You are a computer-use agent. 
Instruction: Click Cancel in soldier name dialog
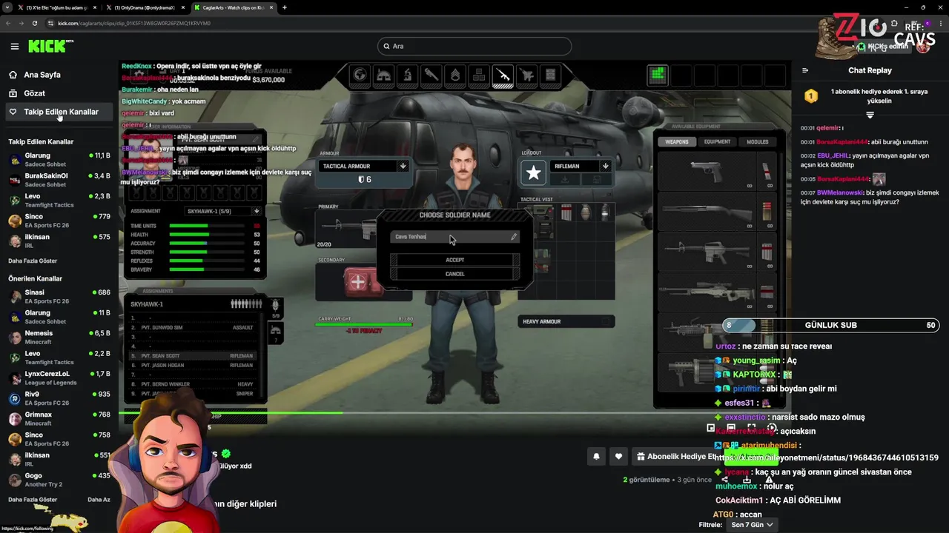455,274
